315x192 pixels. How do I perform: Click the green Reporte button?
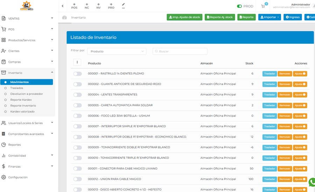click(246, 17)
